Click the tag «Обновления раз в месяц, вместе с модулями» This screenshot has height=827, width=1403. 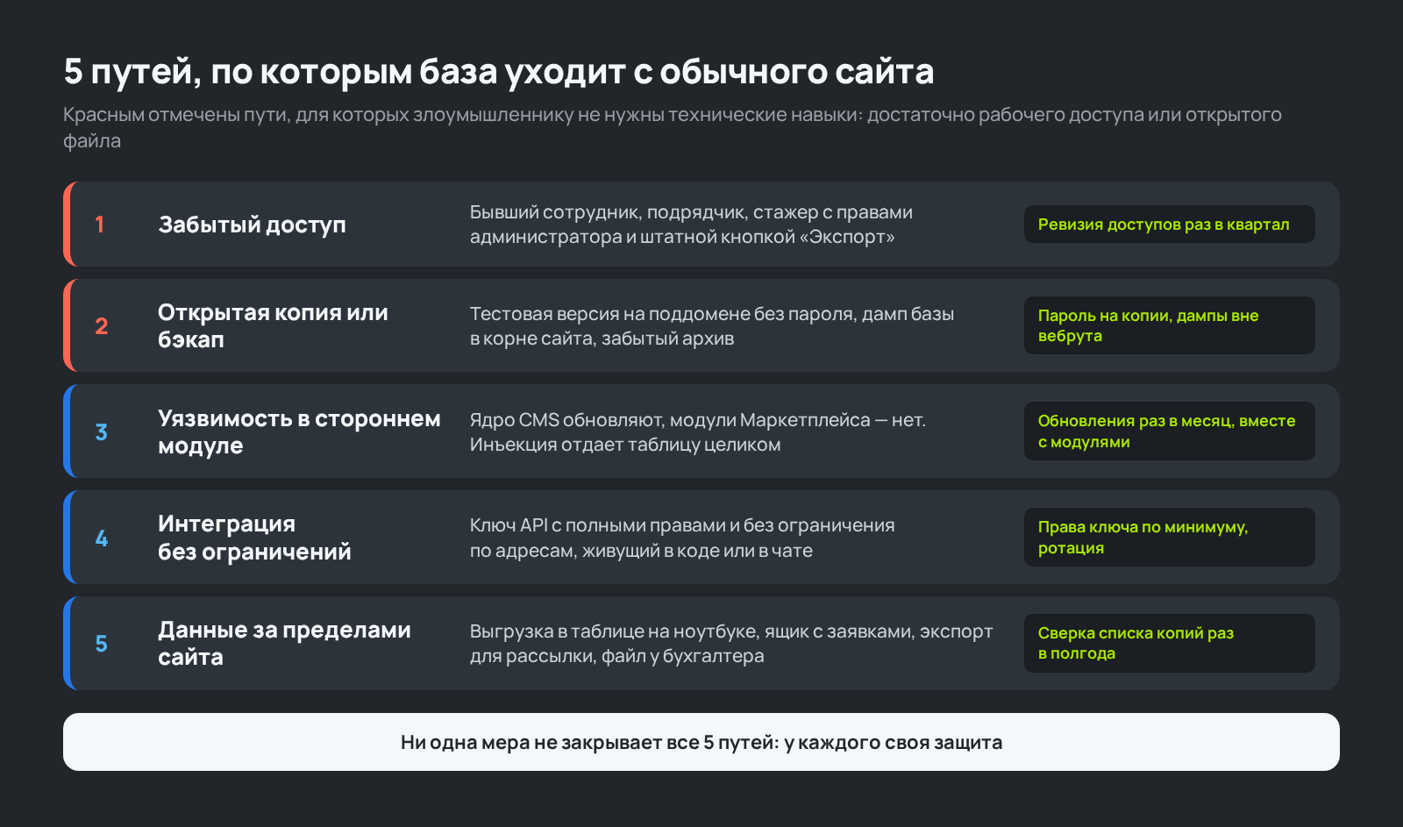pyautogui.click(x=1169, y=431)
